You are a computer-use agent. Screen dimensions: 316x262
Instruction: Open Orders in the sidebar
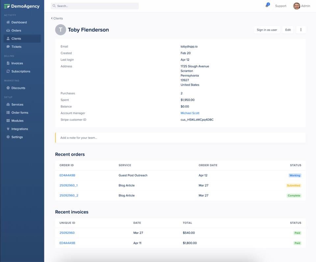coord(16,30)
